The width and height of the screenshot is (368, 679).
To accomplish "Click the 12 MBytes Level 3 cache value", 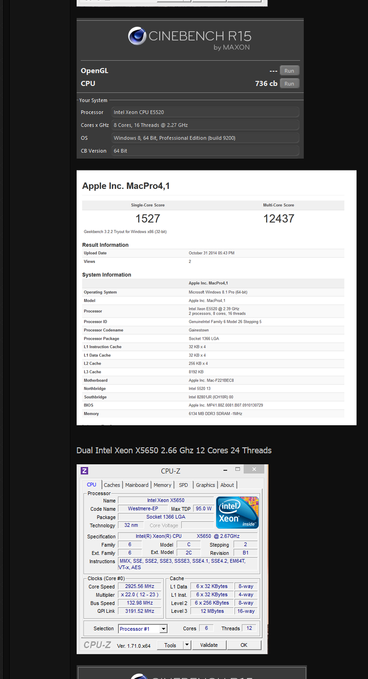I will pos(212,611).
